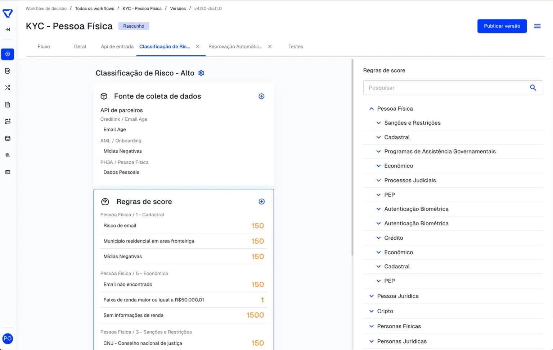
Task: Click the Dados Pessoais data source
Action: [x=121, y=172]
